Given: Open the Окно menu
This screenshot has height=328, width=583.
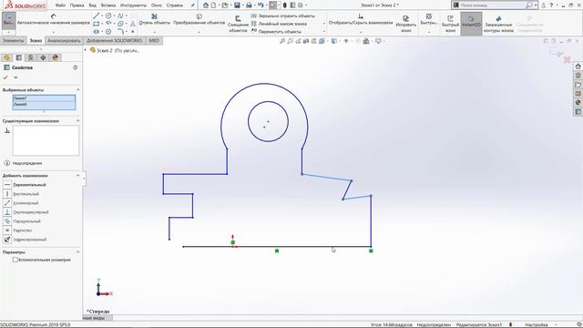Looking at the screenshot, I should pos(157,5).
